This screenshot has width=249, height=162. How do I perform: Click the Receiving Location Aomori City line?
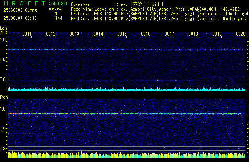155,9
